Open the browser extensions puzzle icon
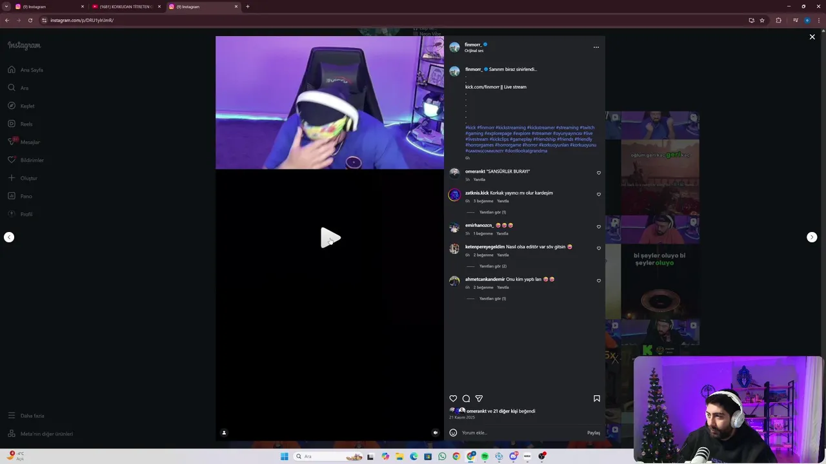 tap(778, 20)
